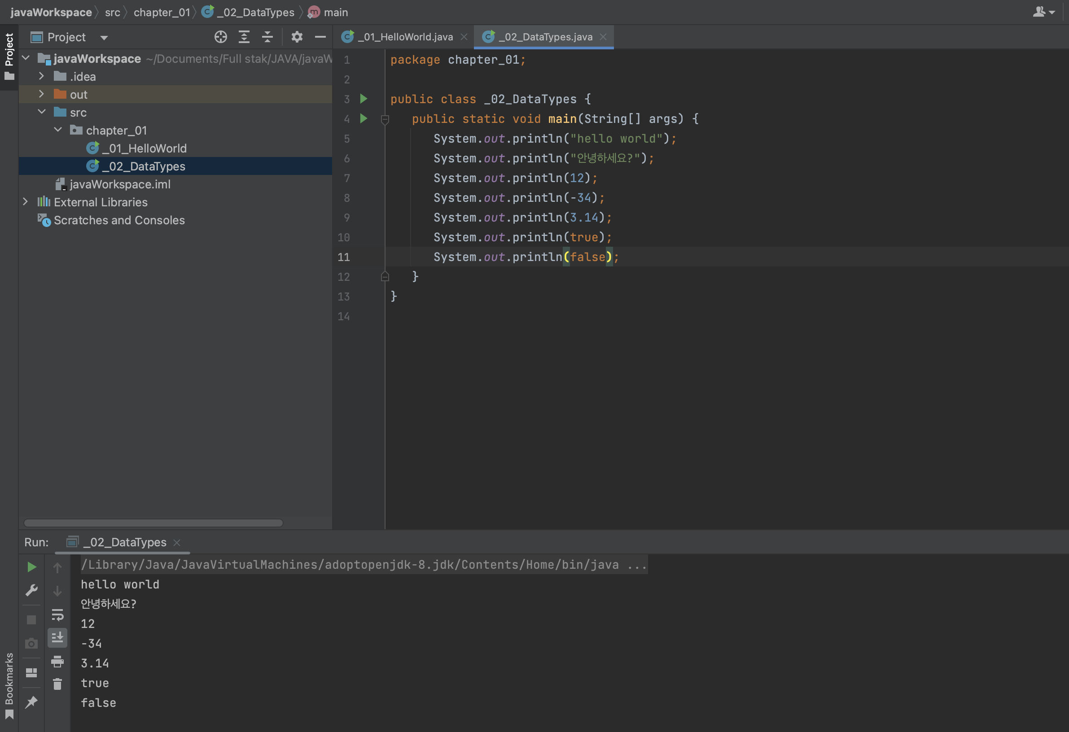The width and height of the screenshot is (1069, 732).
Task: Click the print icon in console toolbar
Action: click(57, 661)
